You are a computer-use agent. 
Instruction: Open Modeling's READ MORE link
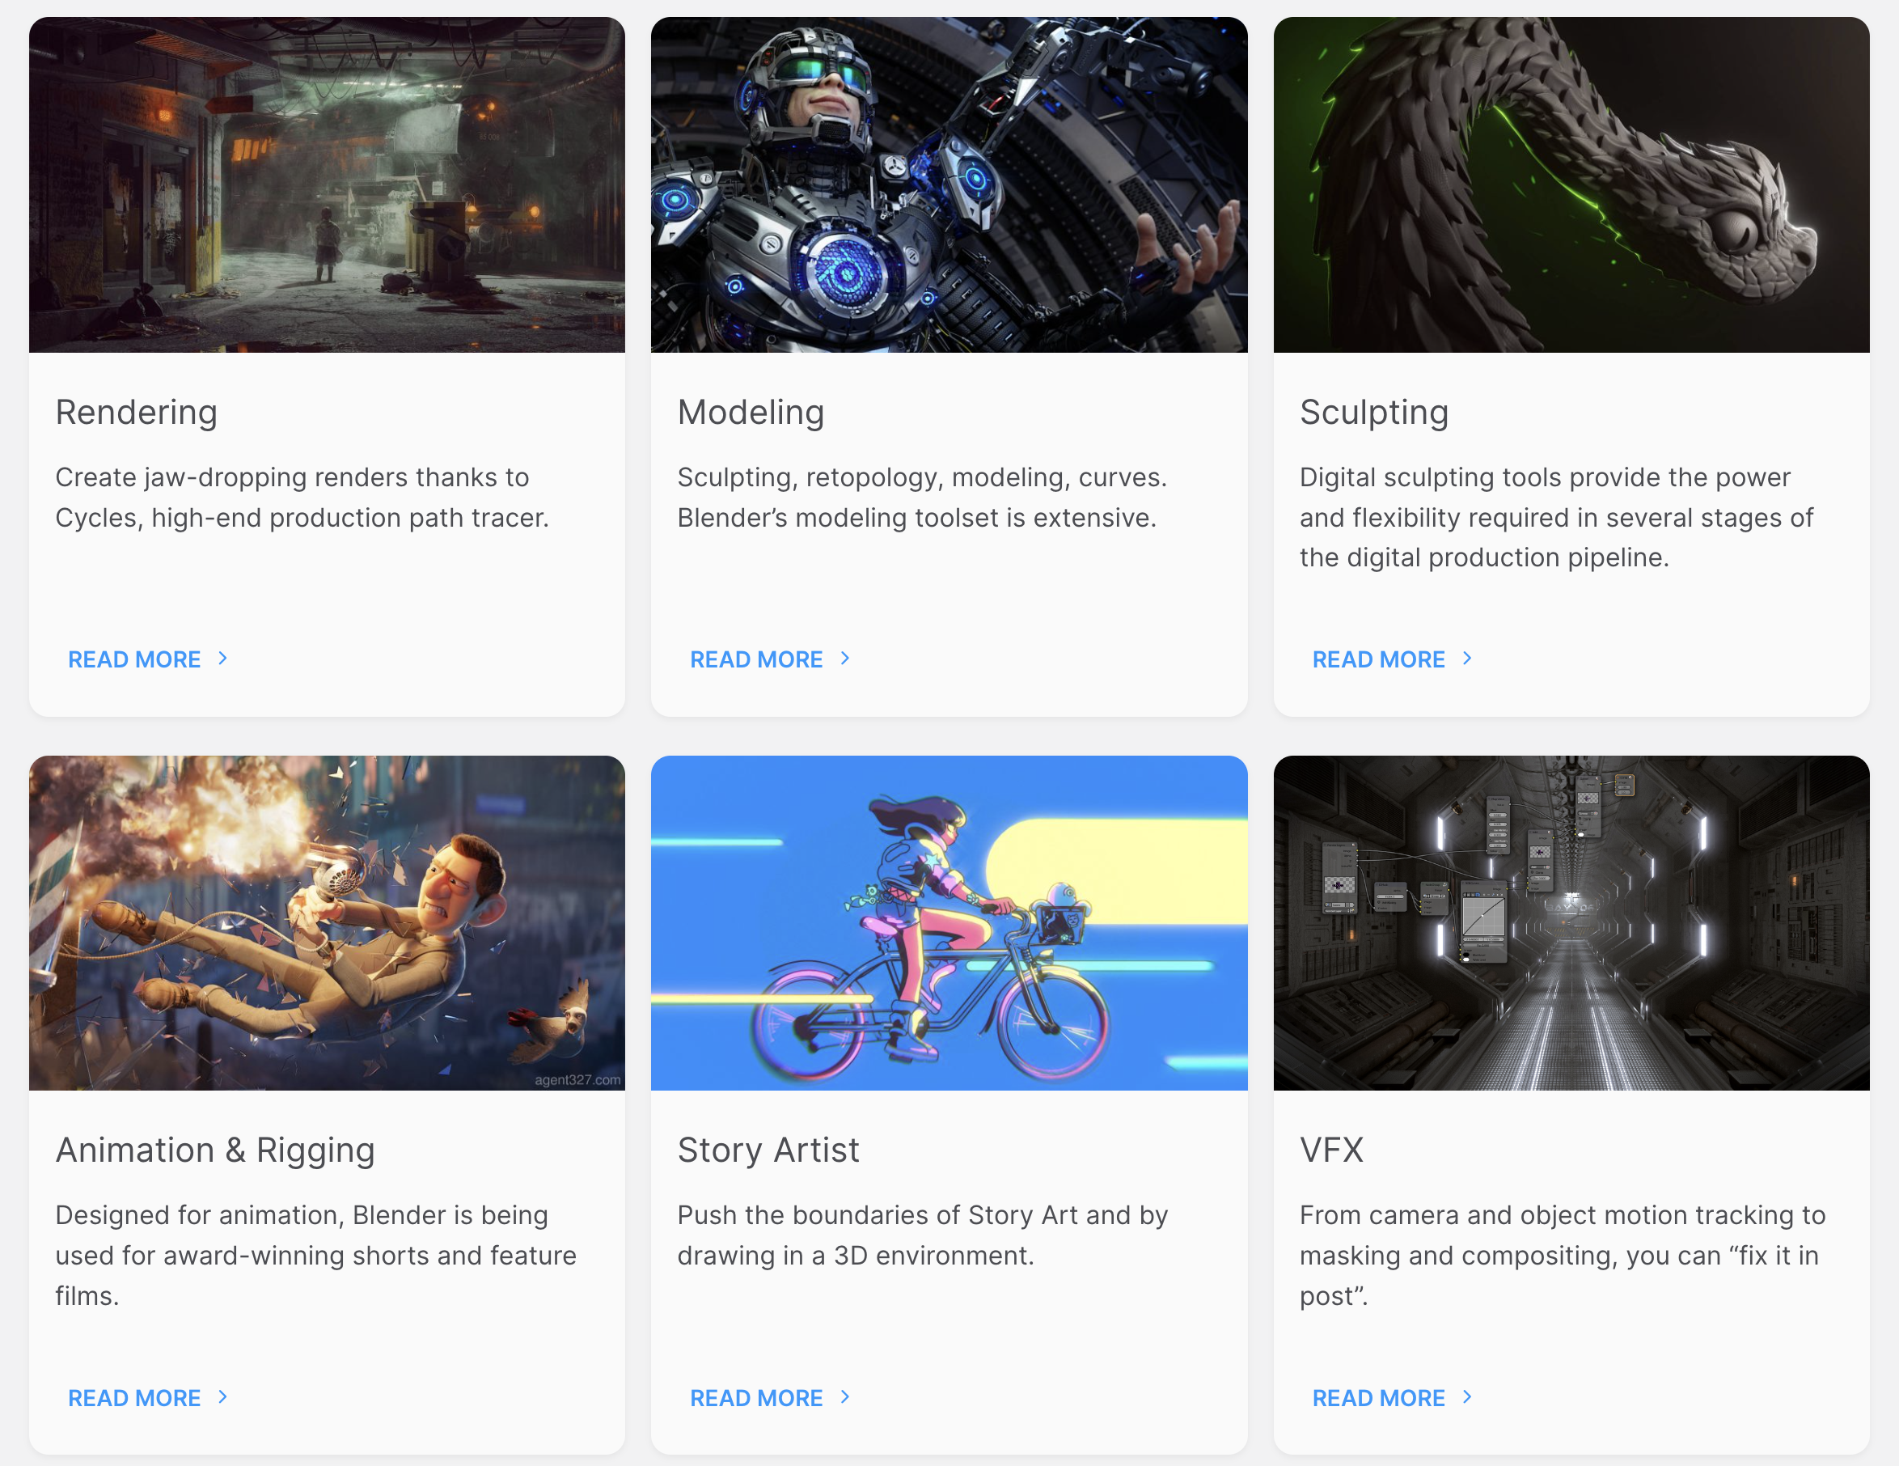755,659
